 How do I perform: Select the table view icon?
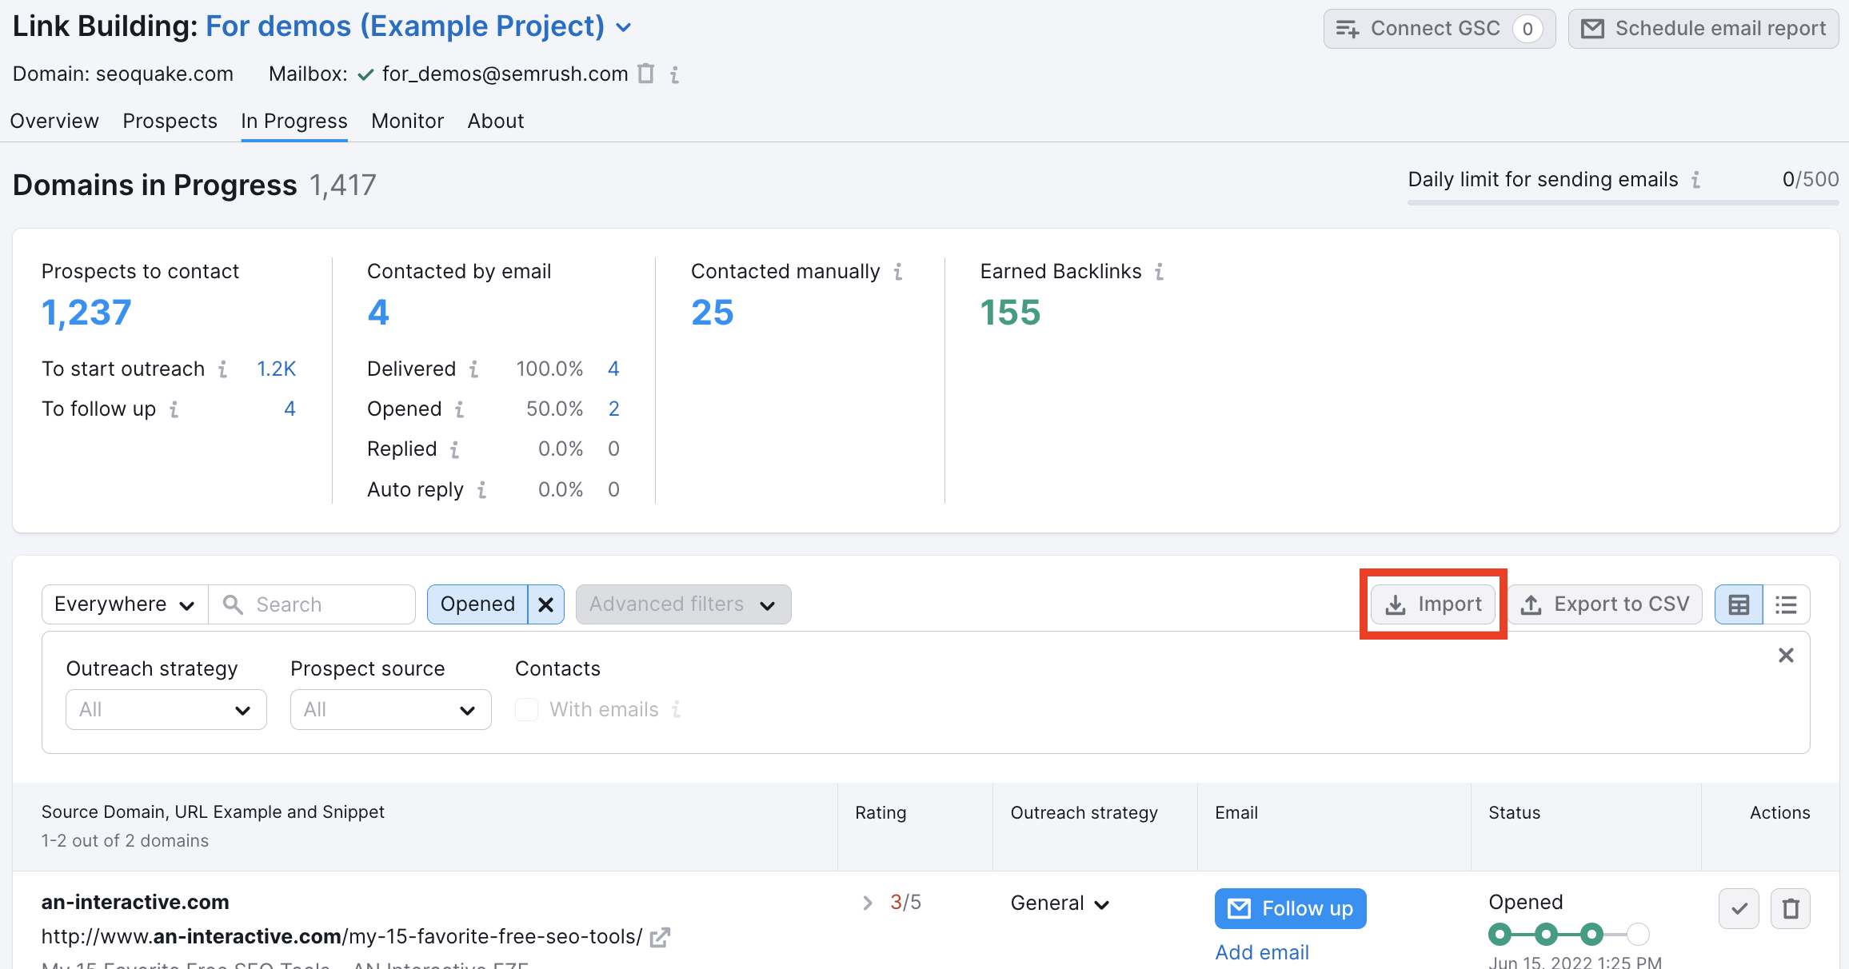(x=1738, y=604)
